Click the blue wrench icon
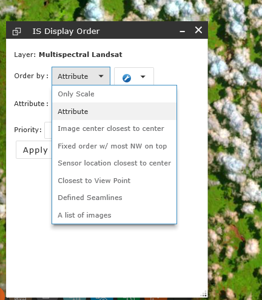This screenshot has height=300, width=262. tap(127, 78)
